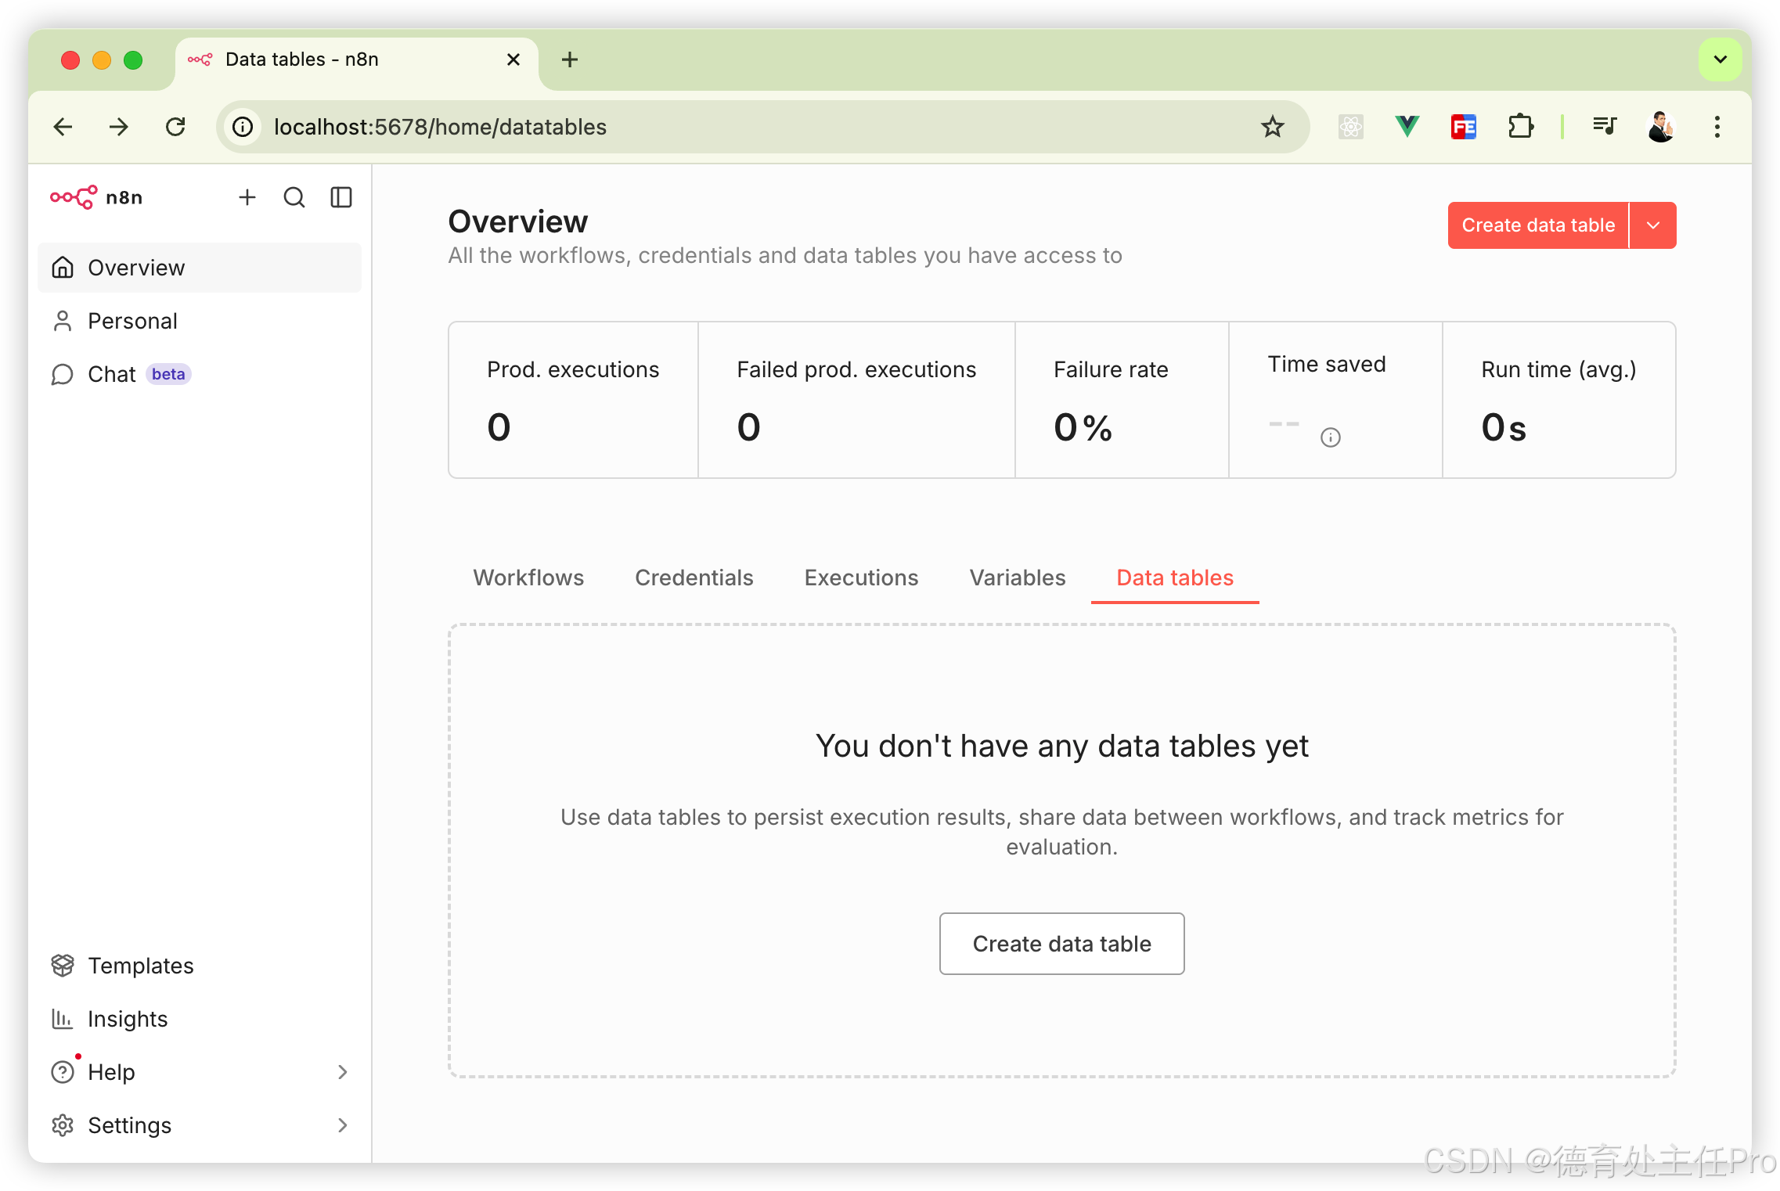Open the Personal section in sidebar
The width and height of the screenshot is (1780, 1191).
coord(132,321)
